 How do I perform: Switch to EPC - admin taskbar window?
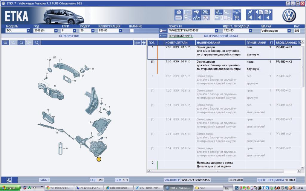point(148,188)
